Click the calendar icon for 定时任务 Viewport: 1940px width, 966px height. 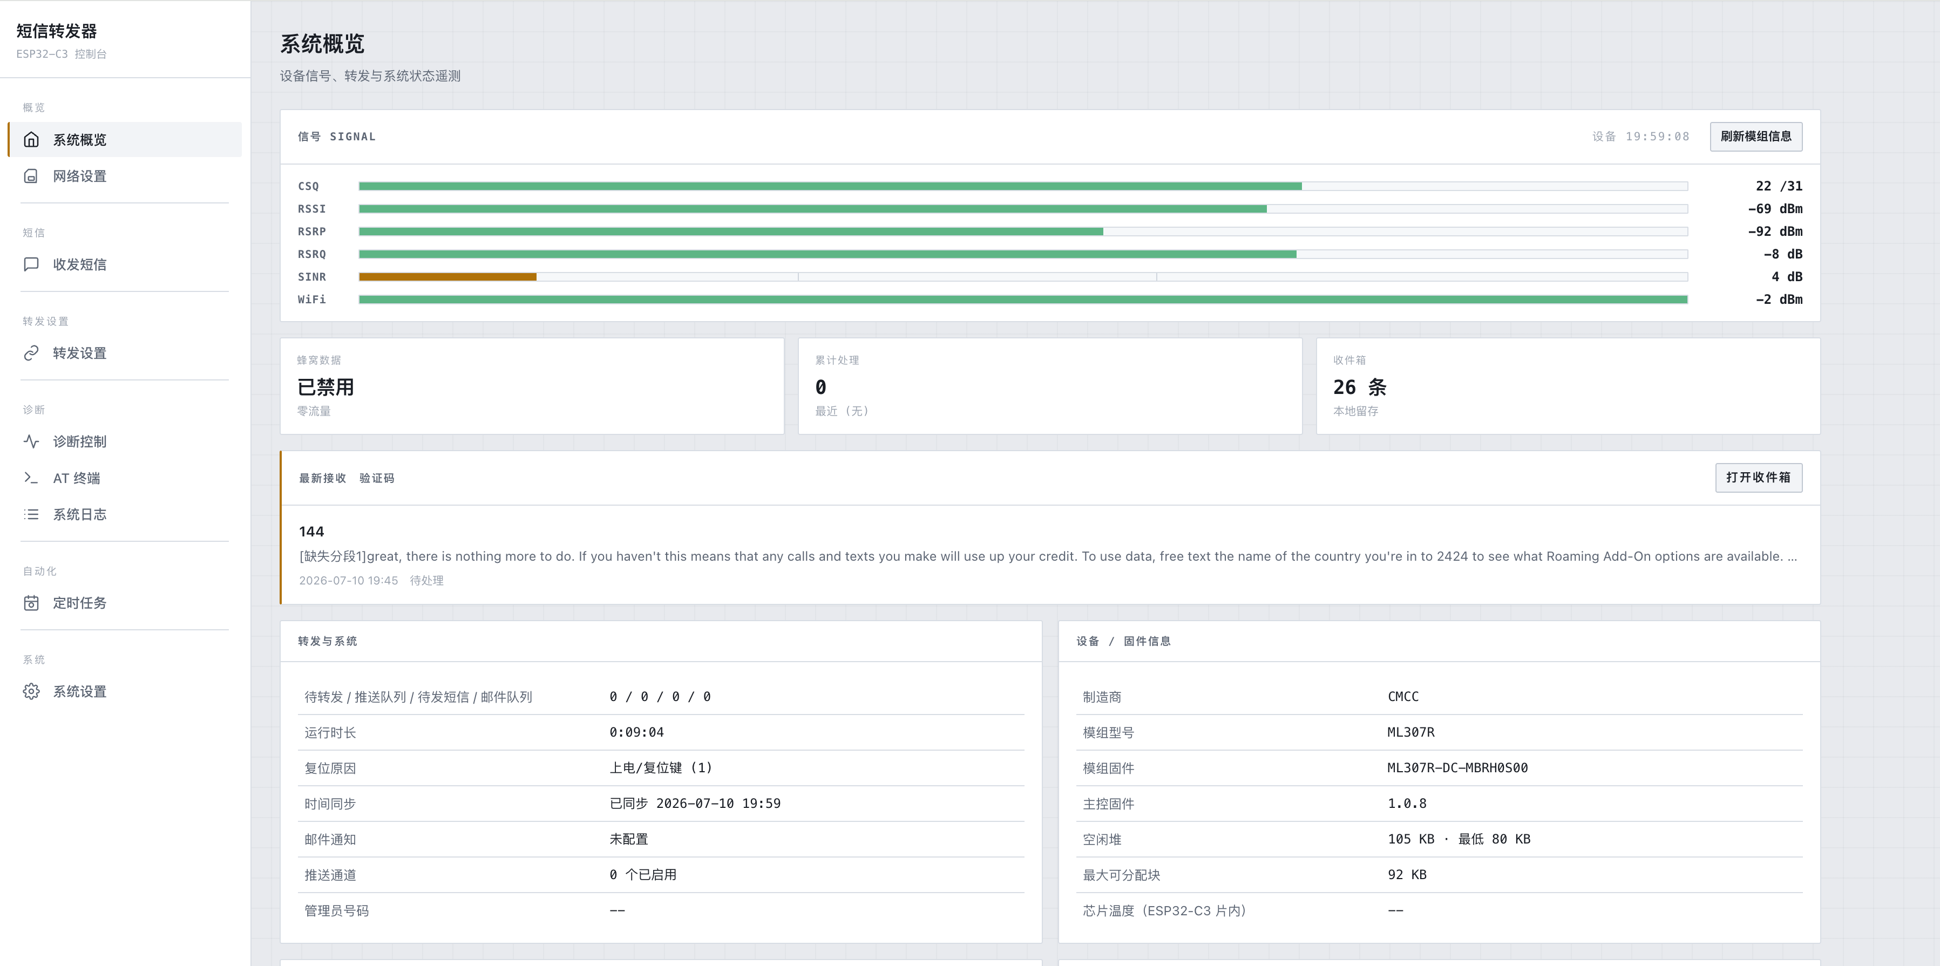31,603
